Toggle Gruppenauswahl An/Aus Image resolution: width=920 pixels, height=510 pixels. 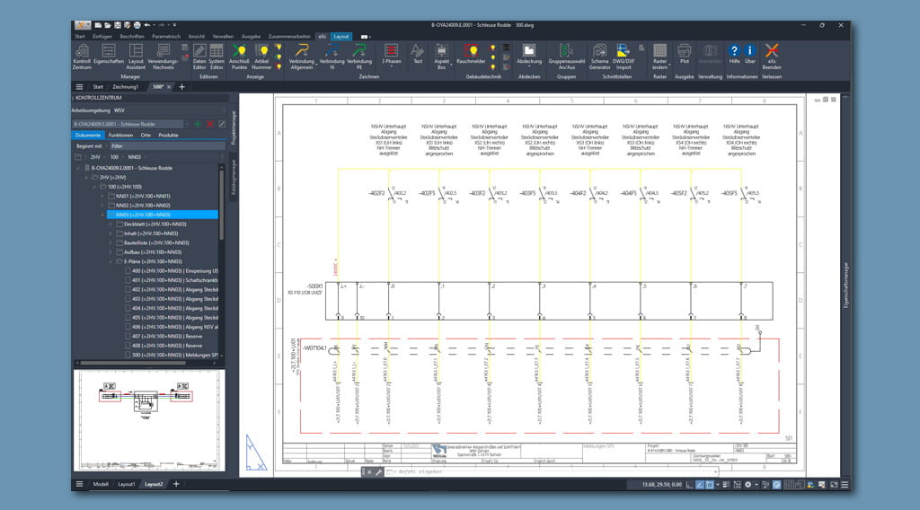[566, 56]
